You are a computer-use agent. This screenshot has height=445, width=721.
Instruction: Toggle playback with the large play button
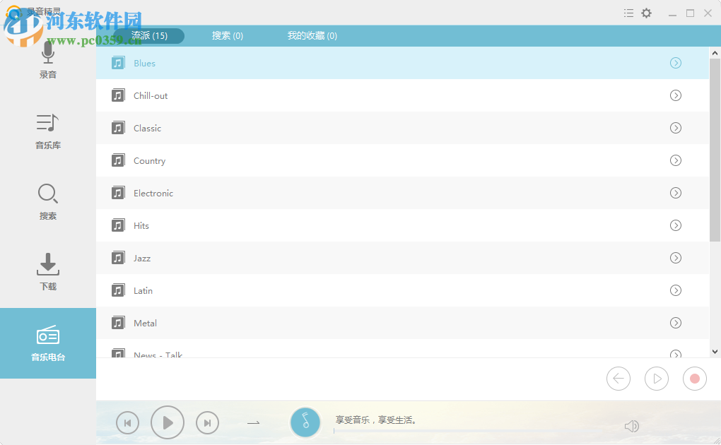click(168, 422)
